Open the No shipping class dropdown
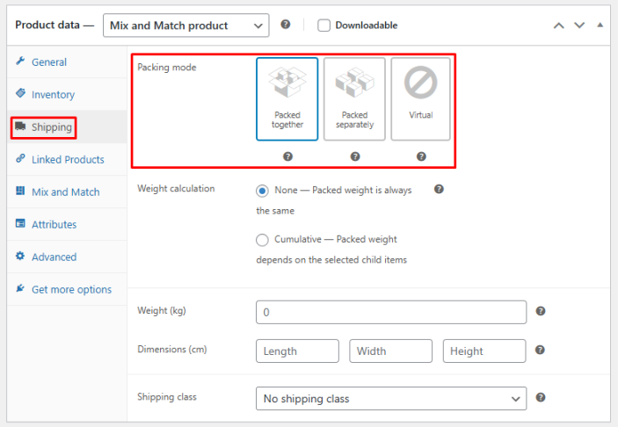Viewport: 618px width, 427px height. [391, 399]
